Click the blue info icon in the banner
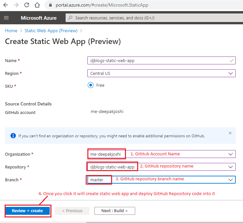243x223 pixels. (x=13, y=136)
